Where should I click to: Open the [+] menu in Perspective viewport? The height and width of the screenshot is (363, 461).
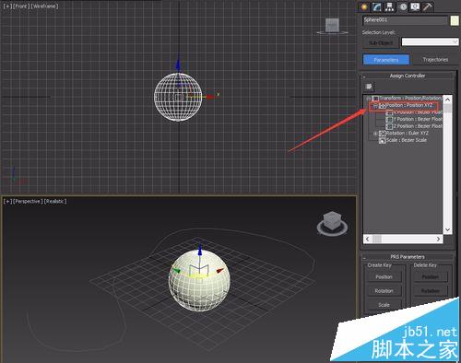coord(7,202)
